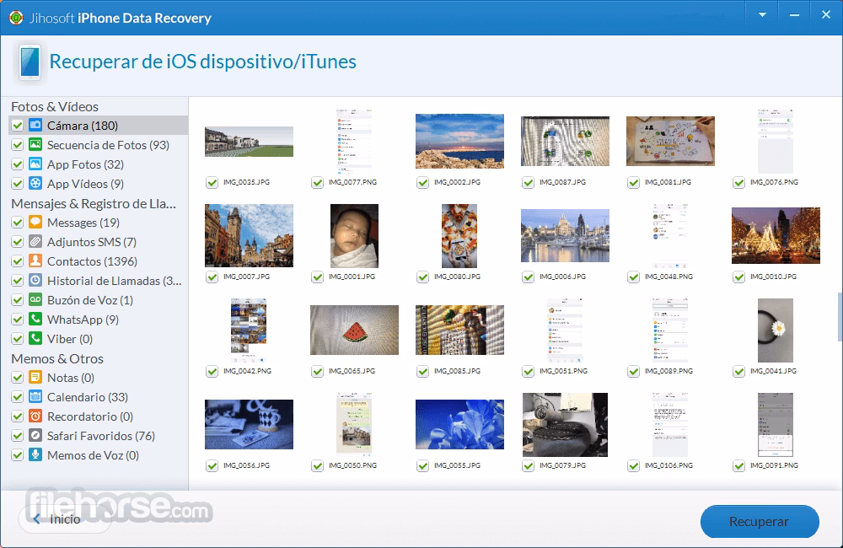This screenshot has width=843, height=548.
Task: Click the Safari Favoridos compass icon
Action: [35, 436]
